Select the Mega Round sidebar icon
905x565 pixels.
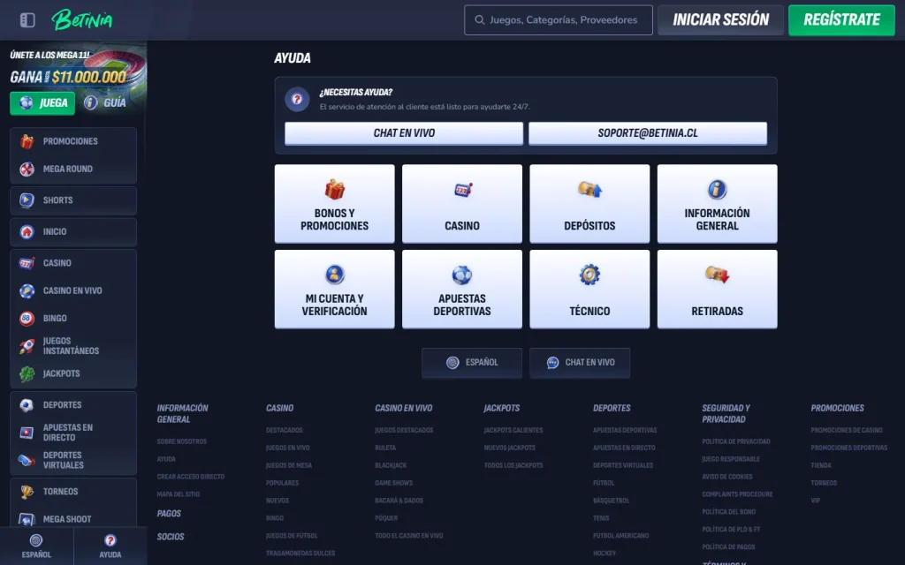pyautogui.click(x=27, y=169)
